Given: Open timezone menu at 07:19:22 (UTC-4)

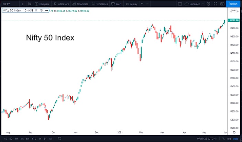Looking at the screenshot, I should [207, 139].
